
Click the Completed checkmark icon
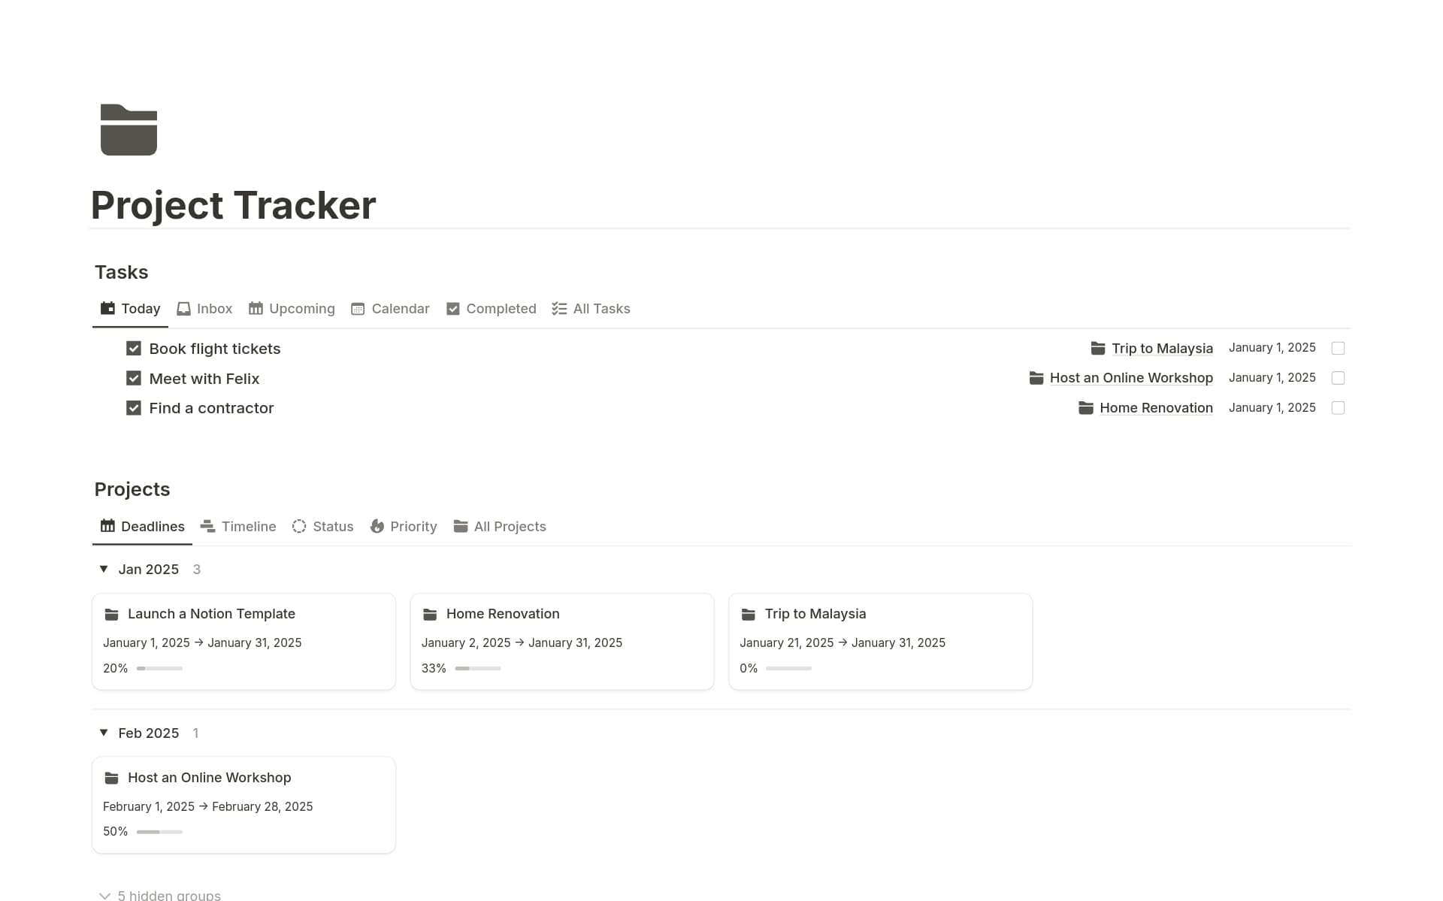452,308
